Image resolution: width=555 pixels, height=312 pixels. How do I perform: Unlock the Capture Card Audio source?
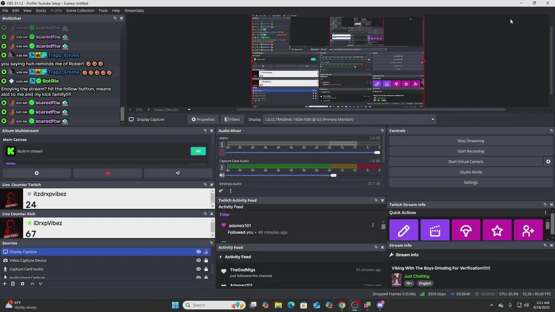206,269
